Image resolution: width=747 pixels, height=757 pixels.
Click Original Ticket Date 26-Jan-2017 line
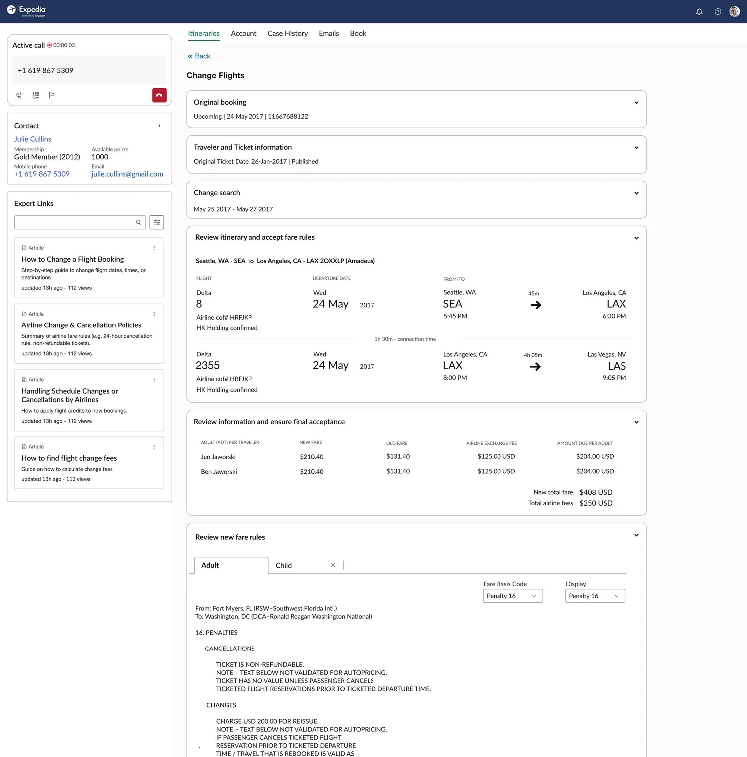[x=256, y=161]
